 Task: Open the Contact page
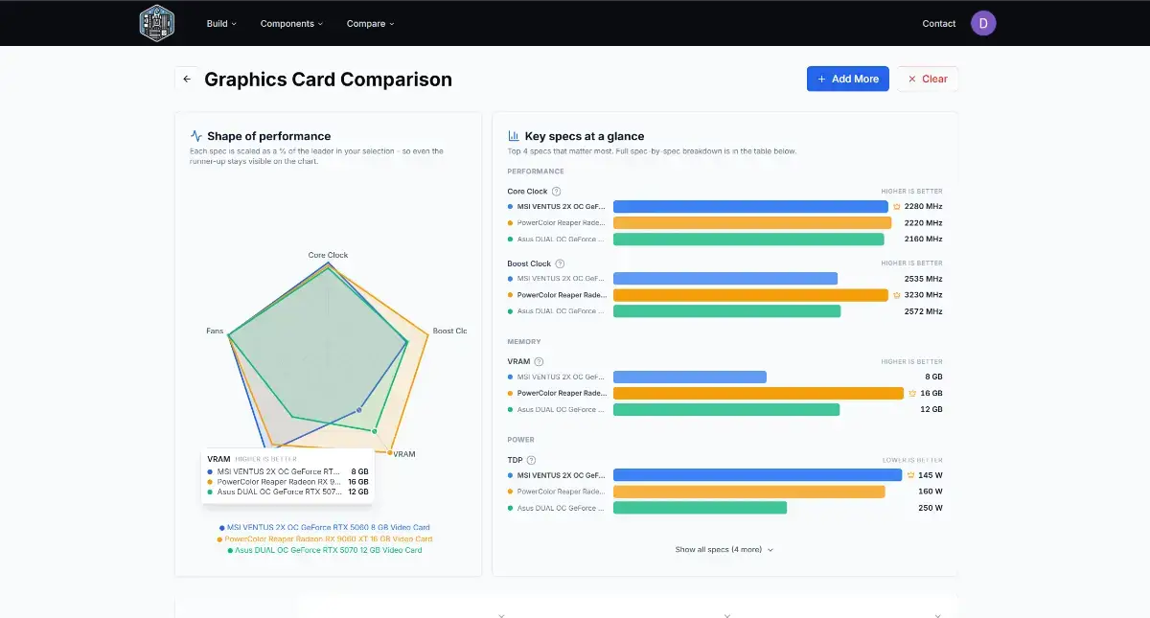(x=938, y=23)
